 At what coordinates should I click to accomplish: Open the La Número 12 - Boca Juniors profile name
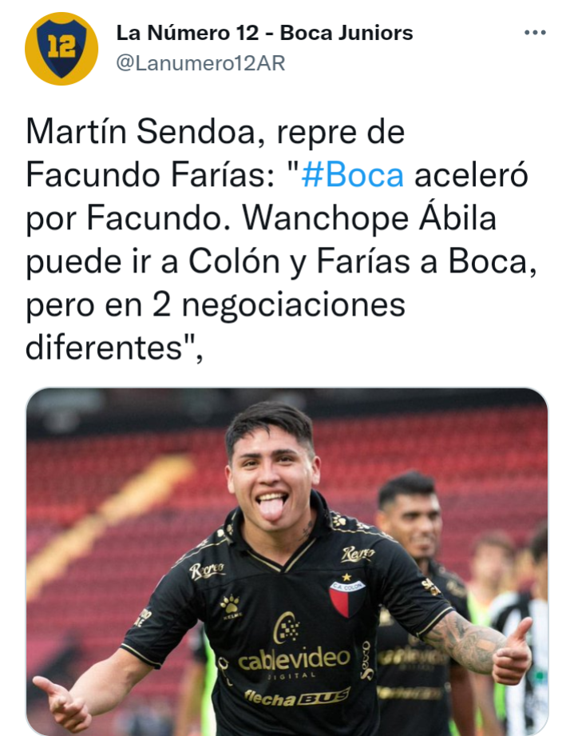point(264,33)
